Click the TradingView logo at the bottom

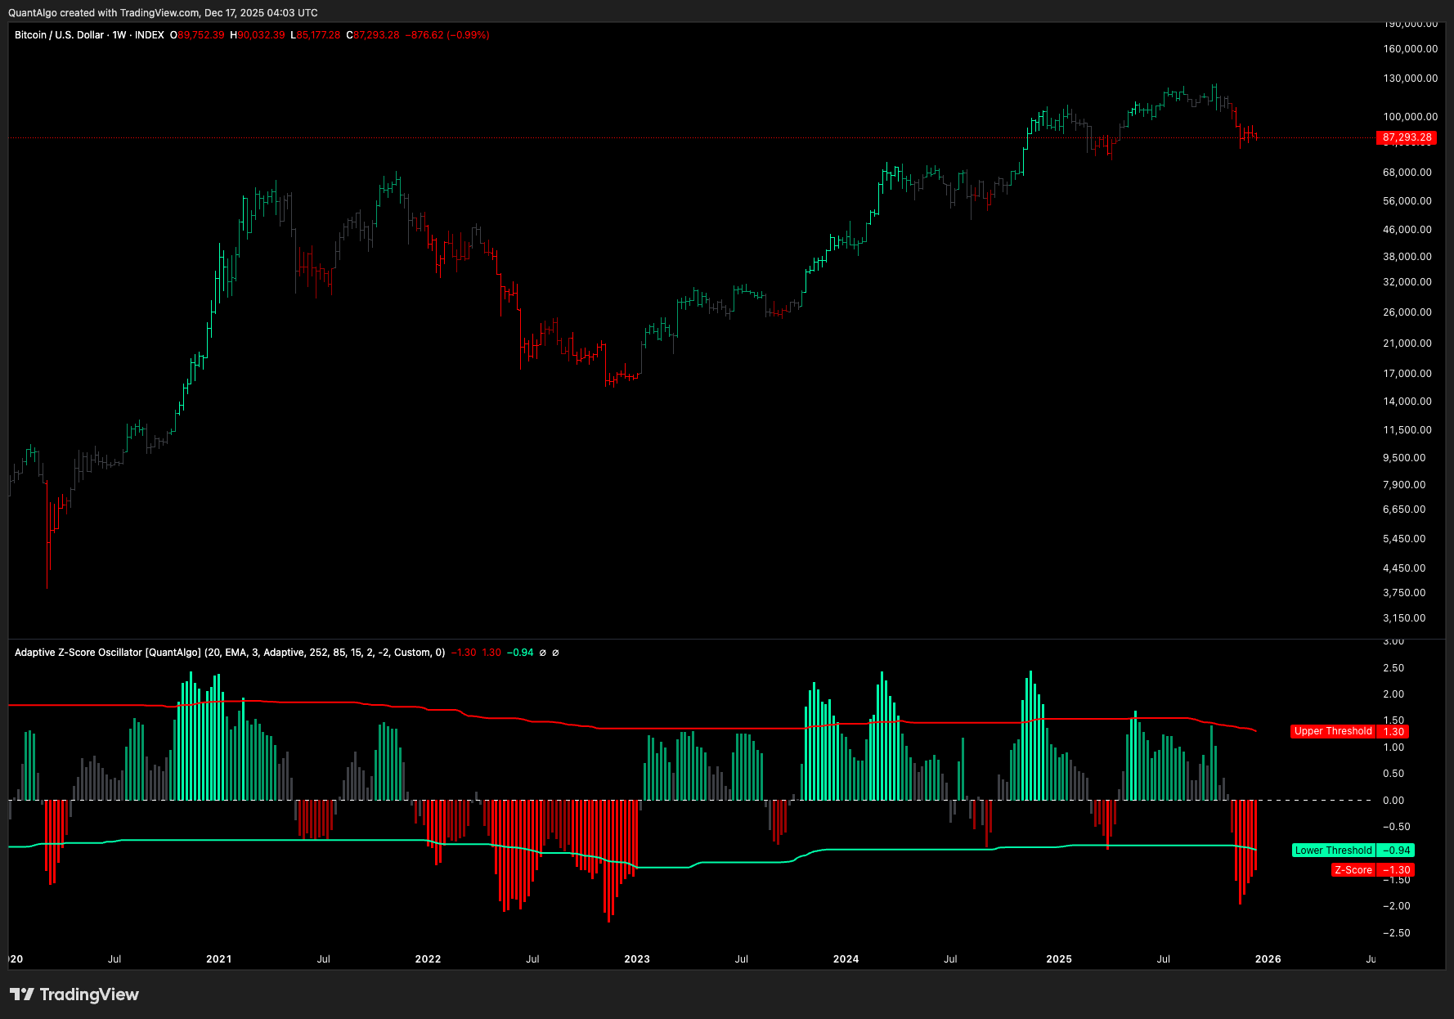coord(74,994)
